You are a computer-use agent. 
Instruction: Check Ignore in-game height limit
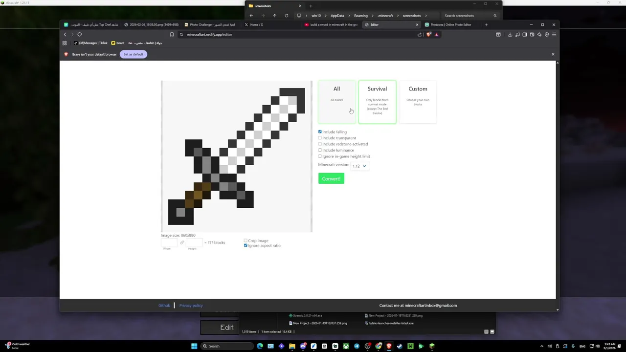click(x=320, y=156)
